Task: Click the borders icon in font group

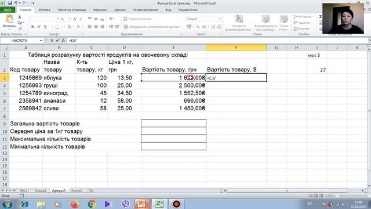Action: point(57,27)
